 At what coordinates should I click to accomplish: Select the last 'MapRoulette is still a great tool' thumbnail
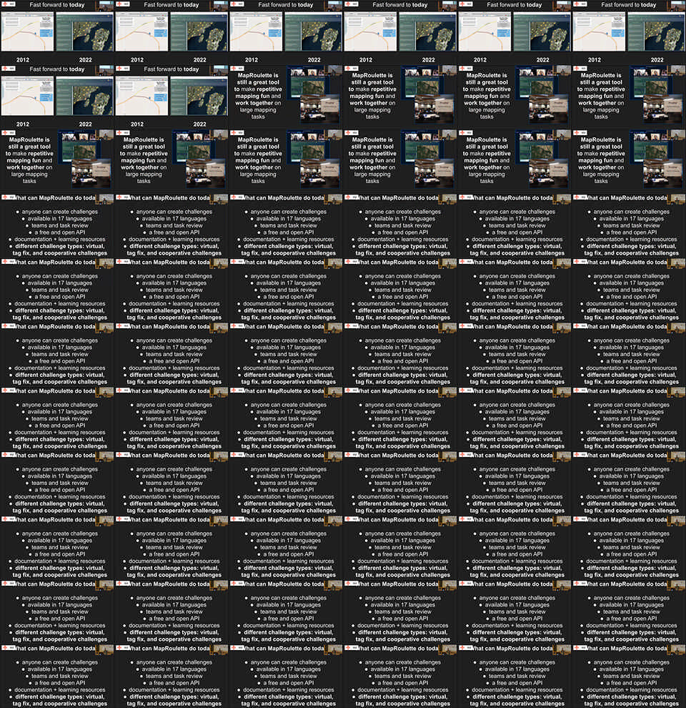(x=629, y=161)
